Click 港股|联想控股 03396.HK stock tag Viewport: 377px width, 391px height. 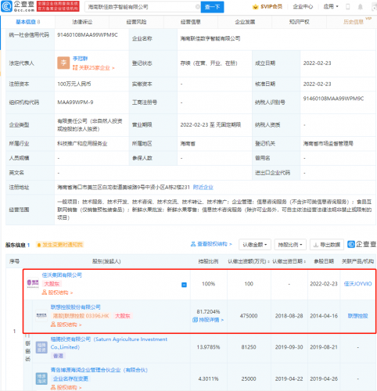(81, 316)
